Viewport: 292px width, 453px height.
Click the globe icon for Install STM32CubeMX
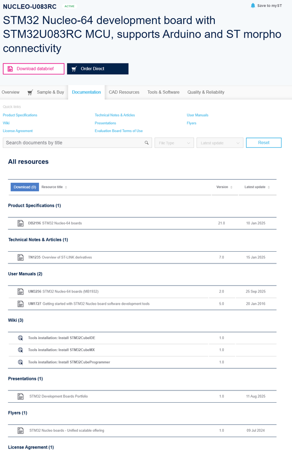pos(20,350)
